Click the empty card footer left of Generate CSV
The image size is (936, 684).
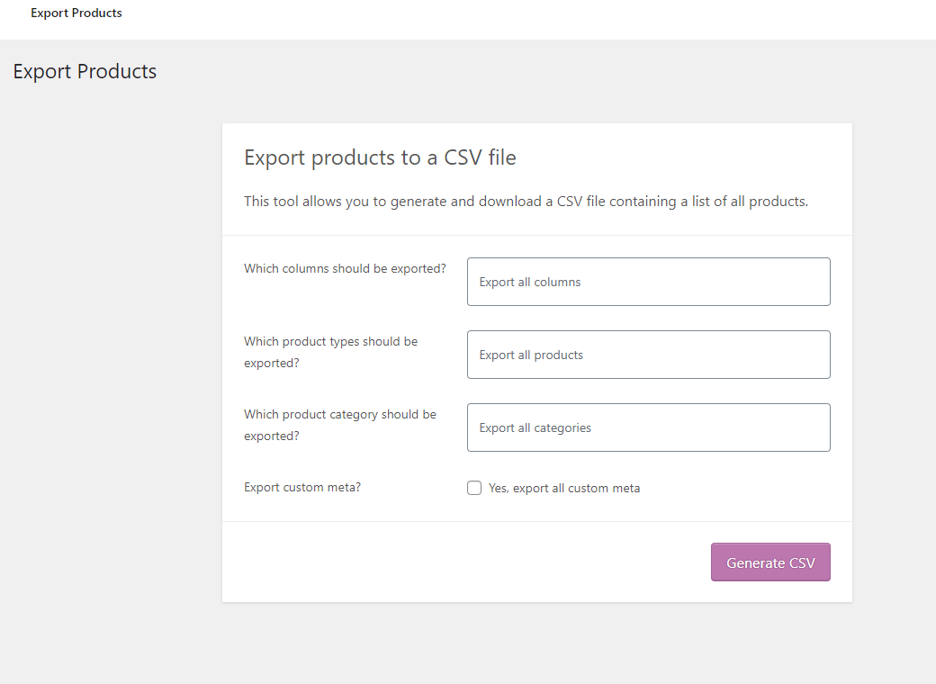[x=450, y=562]
